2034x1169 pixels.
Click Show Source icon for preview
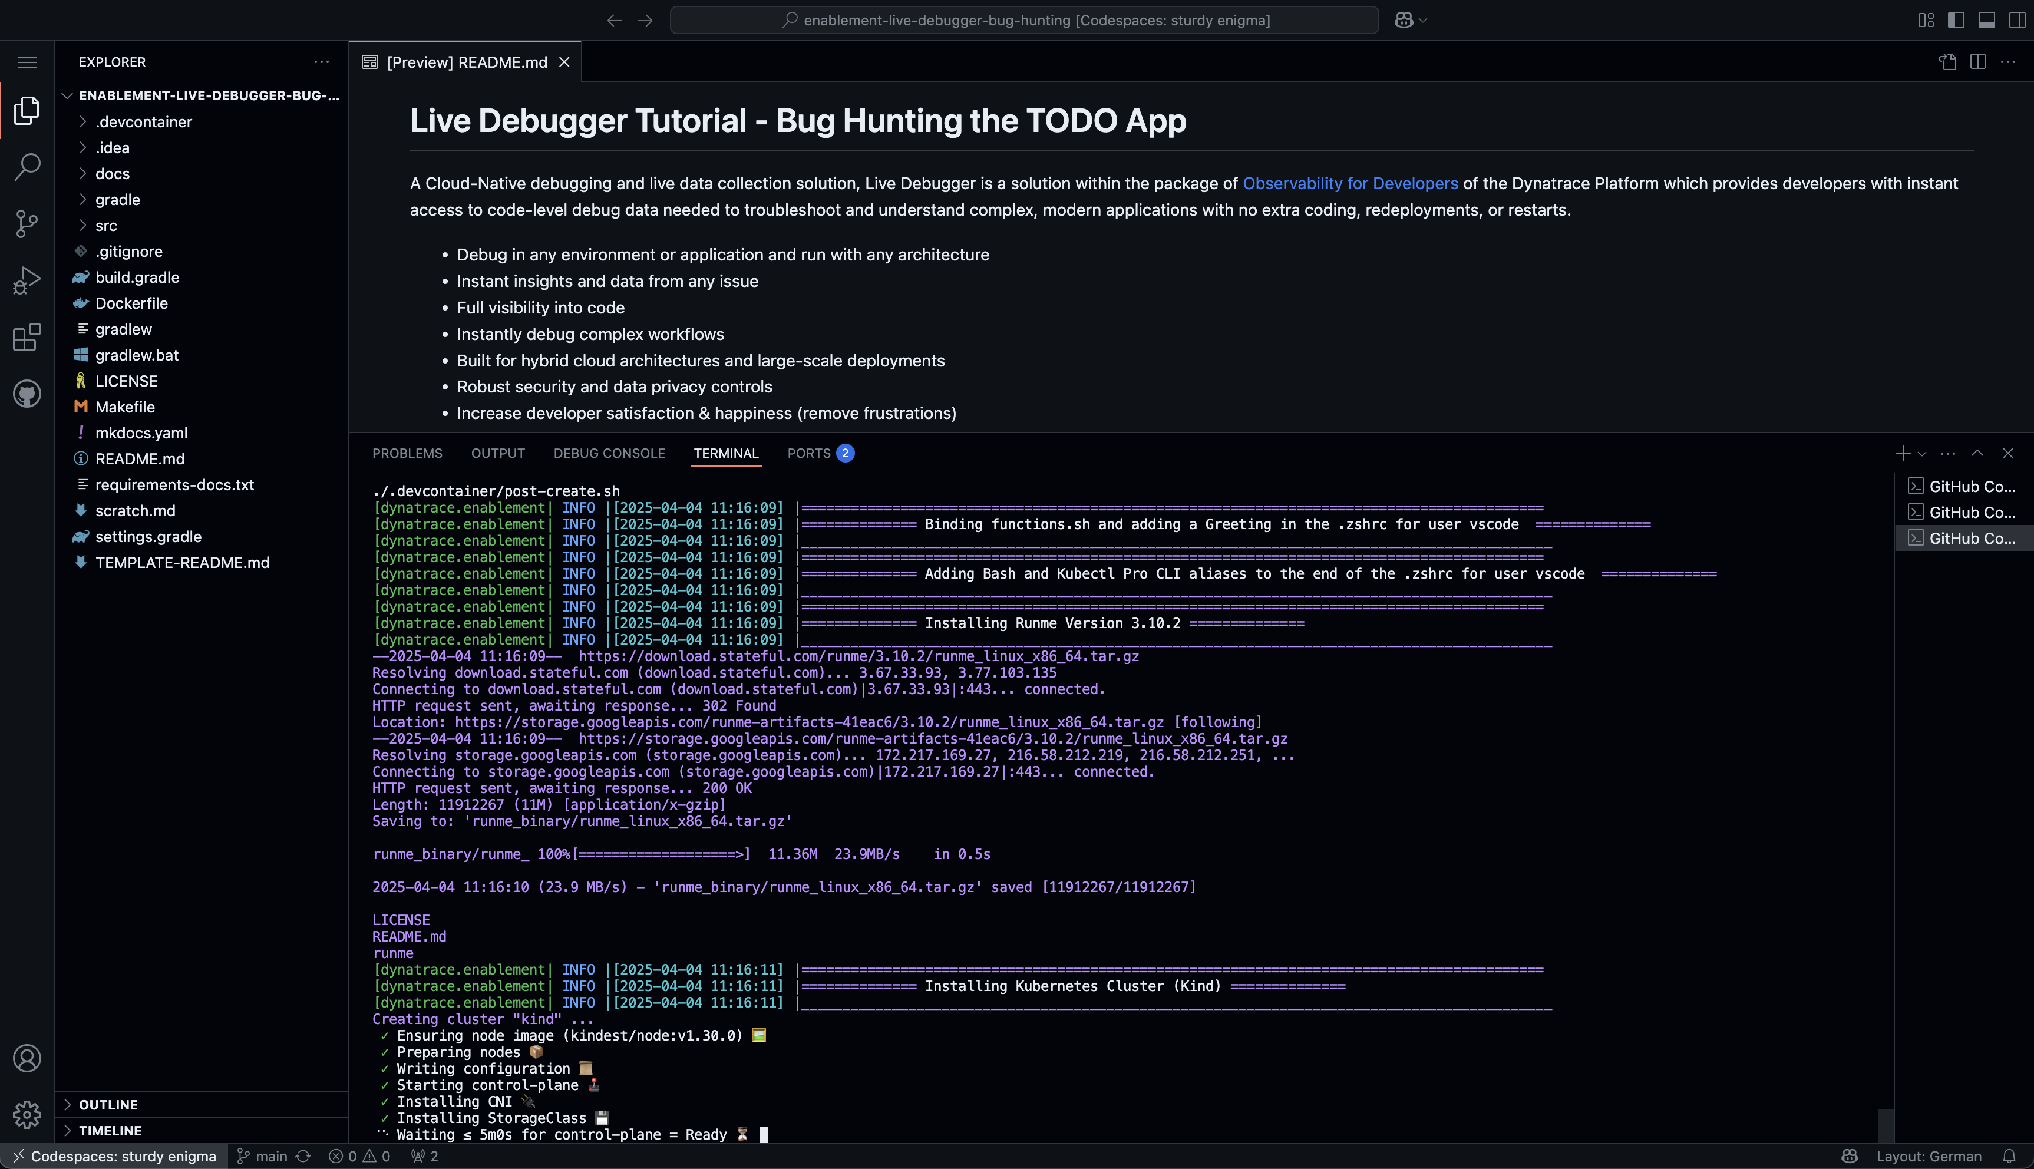1947,62
